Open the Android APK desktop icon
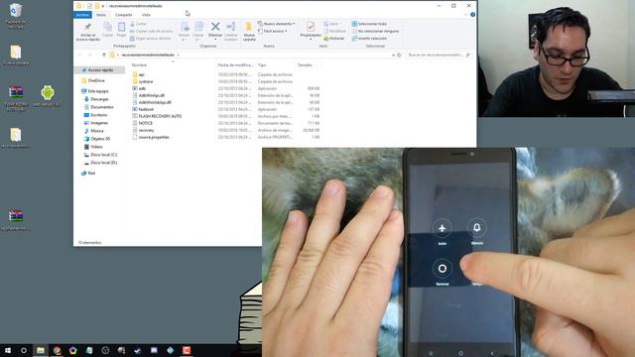 pyautogui.click(x=47, y=96)
